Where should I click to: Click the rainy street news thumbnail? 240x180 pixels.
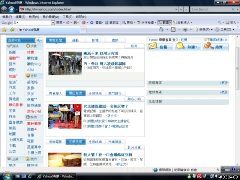(x=65, y=63)
